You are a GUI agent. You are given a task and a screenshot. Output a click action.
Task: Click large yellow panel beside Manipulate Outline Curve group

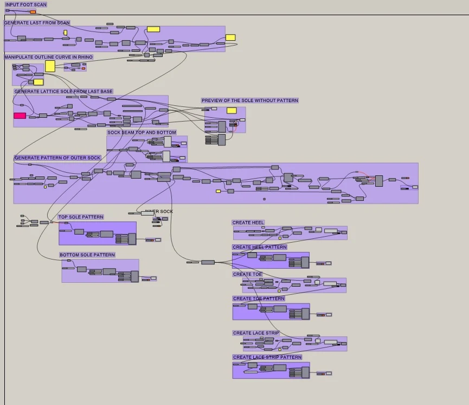(x=50, y=66)
